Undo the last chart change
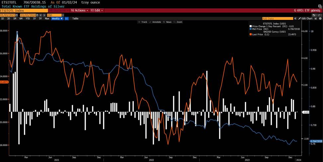The width and height of the screenshot is (323, 162). 314,15
